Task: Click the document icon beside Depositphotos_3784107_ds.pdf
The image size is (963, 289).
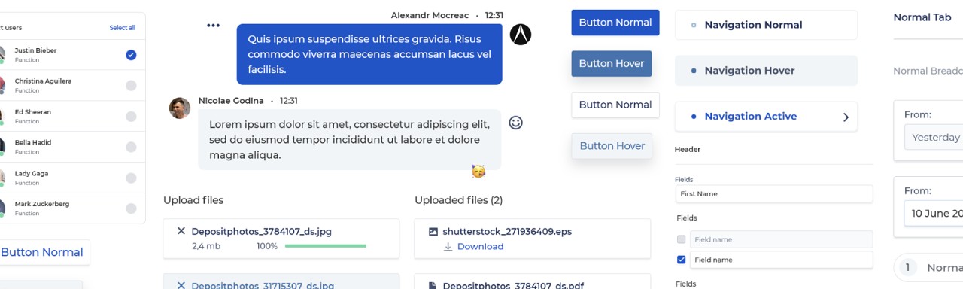Action: (x=433, y=286)
